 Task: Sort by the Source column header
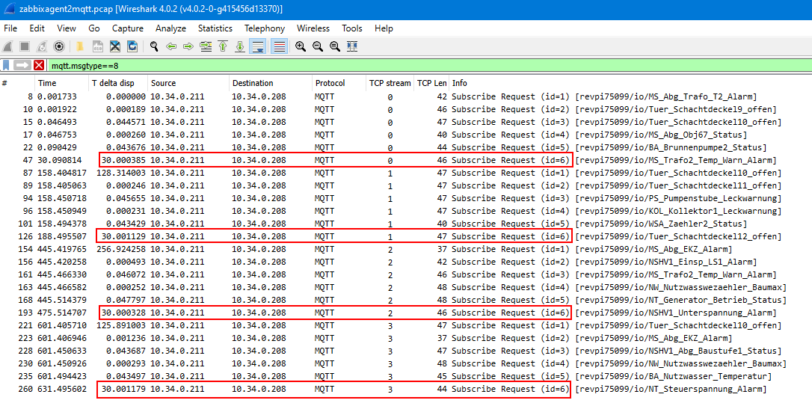coord(188,83)
